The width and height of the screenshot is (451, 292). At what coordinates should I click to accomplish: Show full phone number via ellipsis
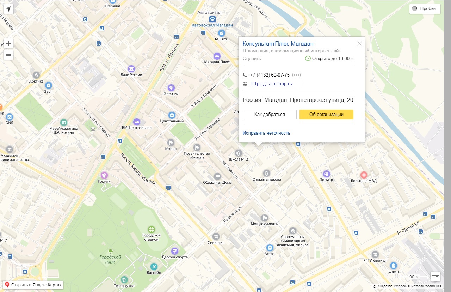[296, 75]
